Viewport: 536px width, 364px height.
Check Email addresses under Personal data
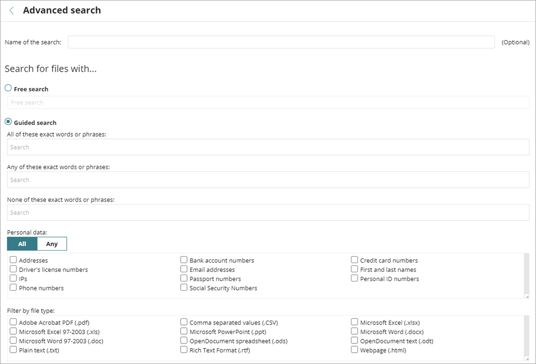tap(183, 269)
